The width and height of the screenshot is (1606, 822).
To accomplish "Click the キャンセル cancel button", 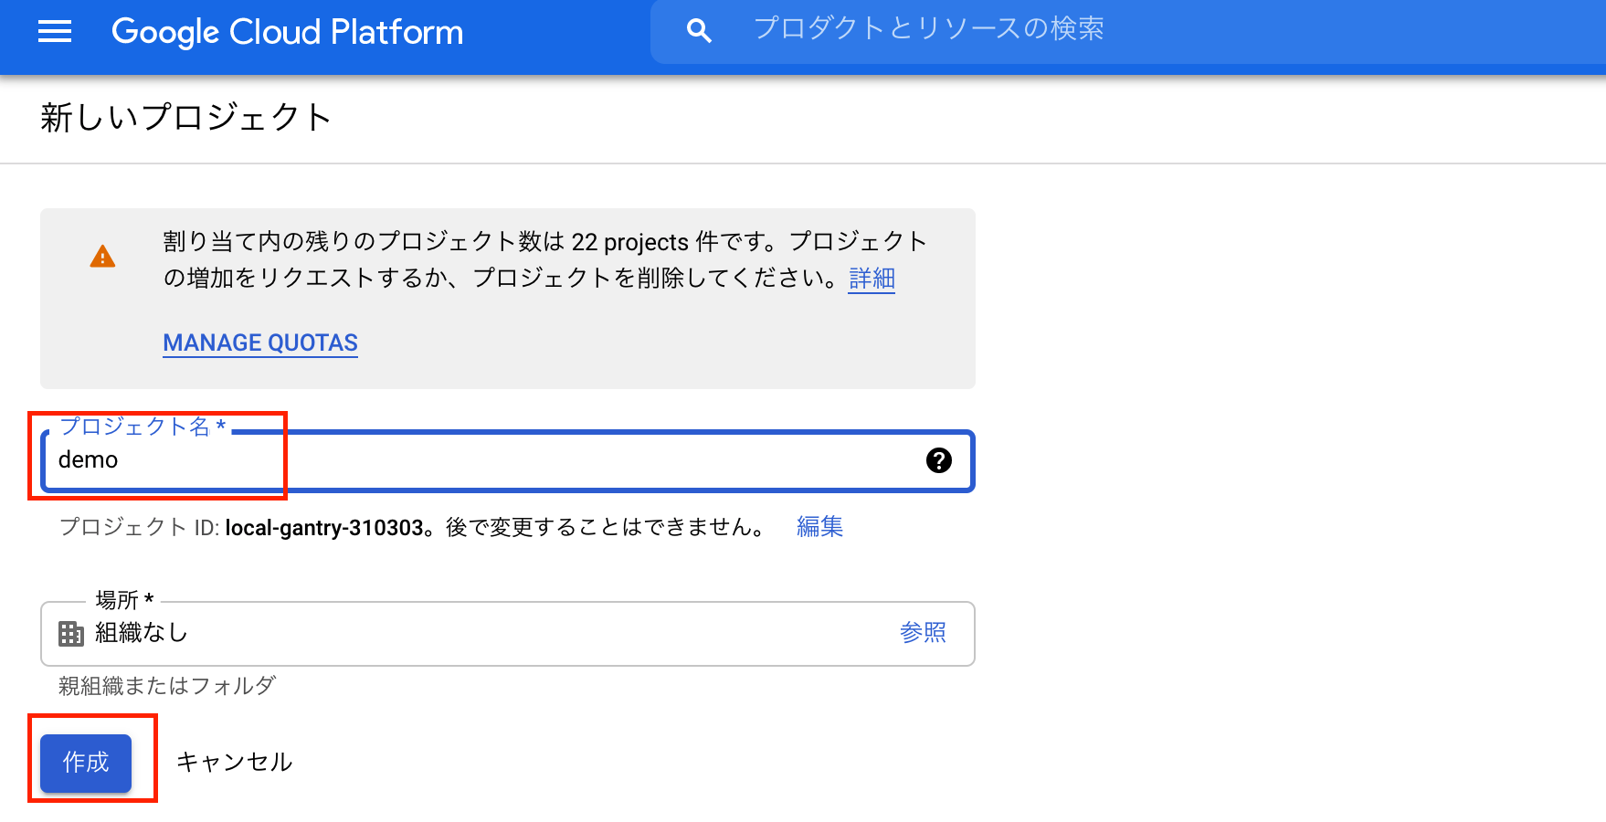I will point(234,762).
